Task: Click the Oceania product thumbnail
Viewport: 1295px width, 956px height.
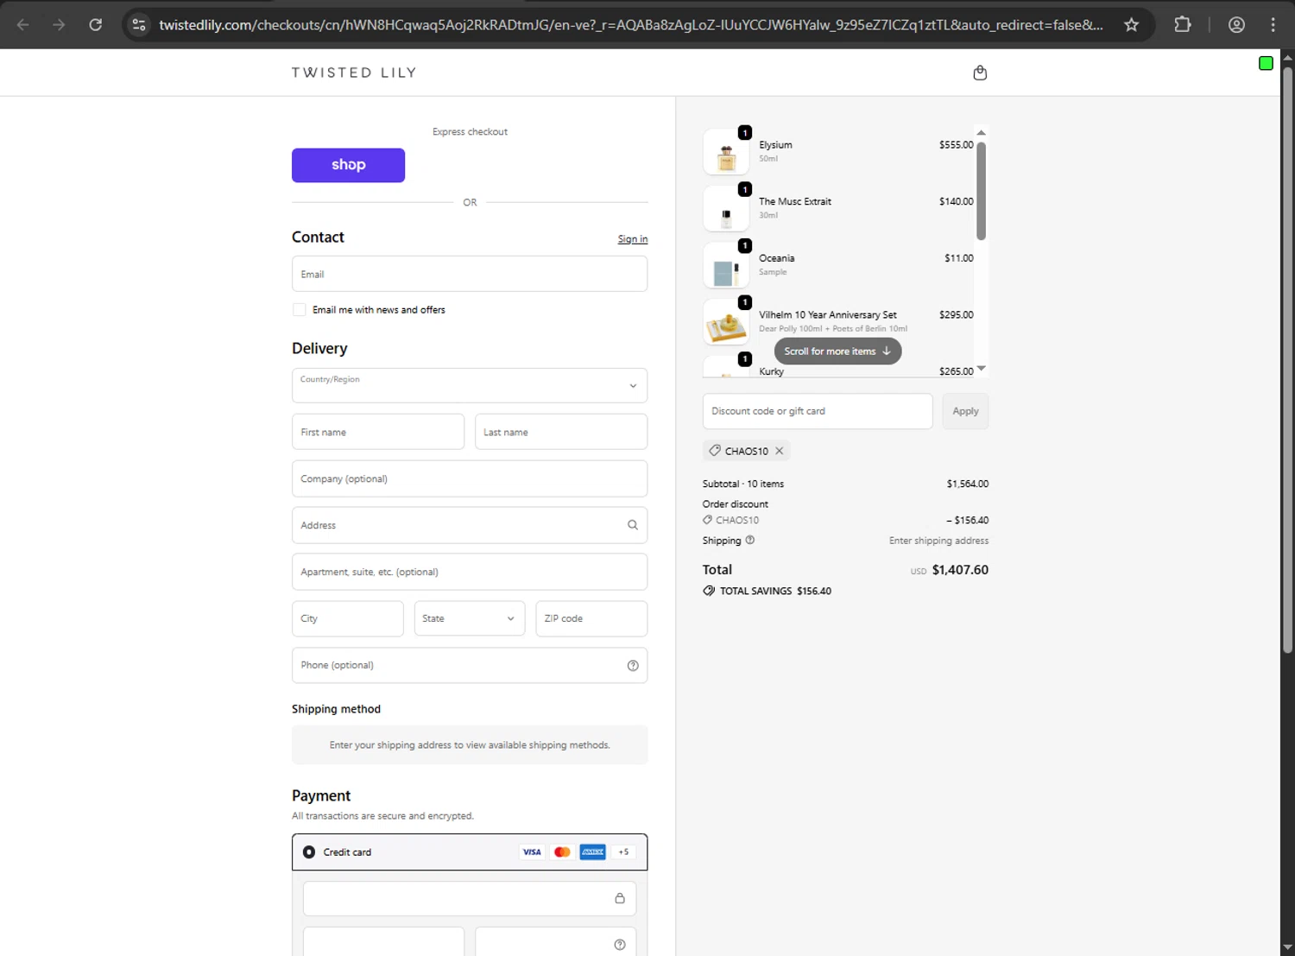Action: point(726,265)
